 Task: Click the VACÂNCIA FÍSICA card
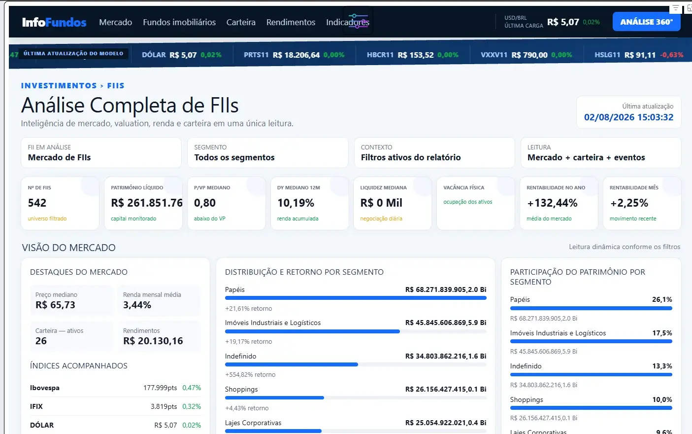475,203
